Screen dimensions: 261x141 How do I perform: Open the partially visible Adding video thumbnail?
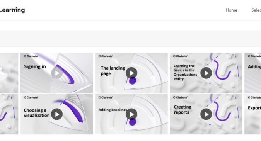coord(252,73)
